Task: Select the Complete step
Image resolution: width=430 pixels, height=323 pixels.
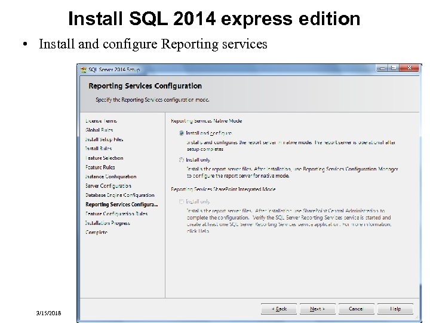Action: [96, 232]
